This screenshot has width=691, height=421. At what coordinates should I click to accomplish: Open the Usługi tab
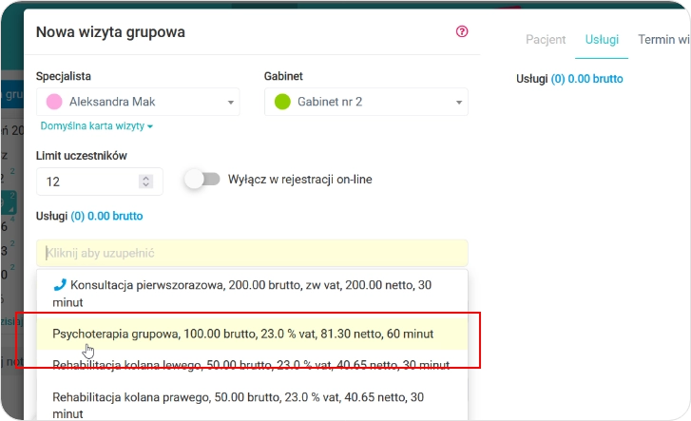tap(602, 40)
